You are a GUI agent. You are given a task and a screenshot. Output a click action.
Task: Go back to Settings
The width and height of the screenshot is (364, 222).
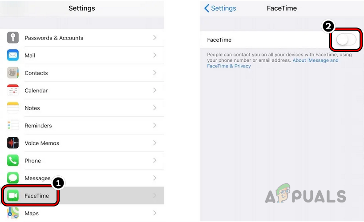[x=220, y=8]
